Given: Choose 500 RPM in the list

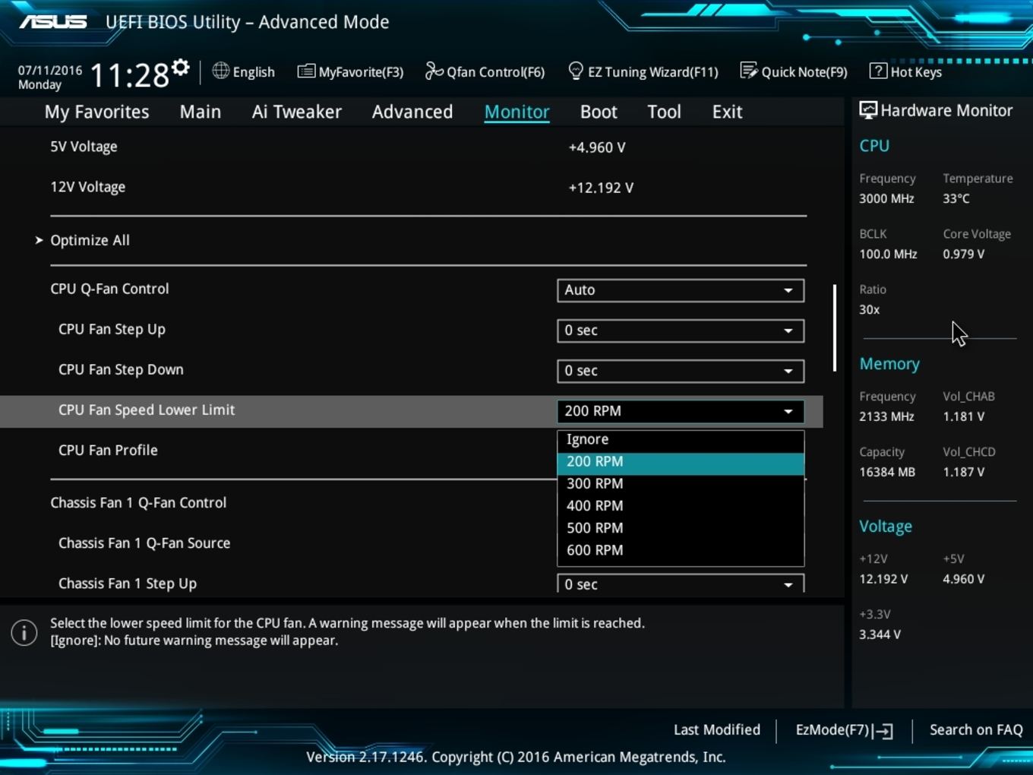Looking at the screenshot, I should 681,528.
